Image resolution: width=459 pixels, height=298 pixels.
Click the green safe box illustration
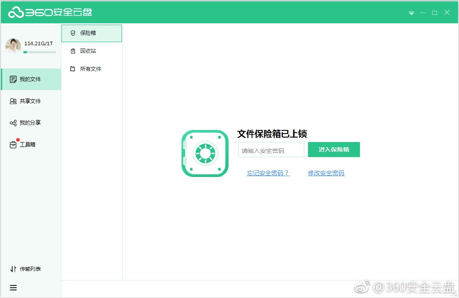point(205,153)
